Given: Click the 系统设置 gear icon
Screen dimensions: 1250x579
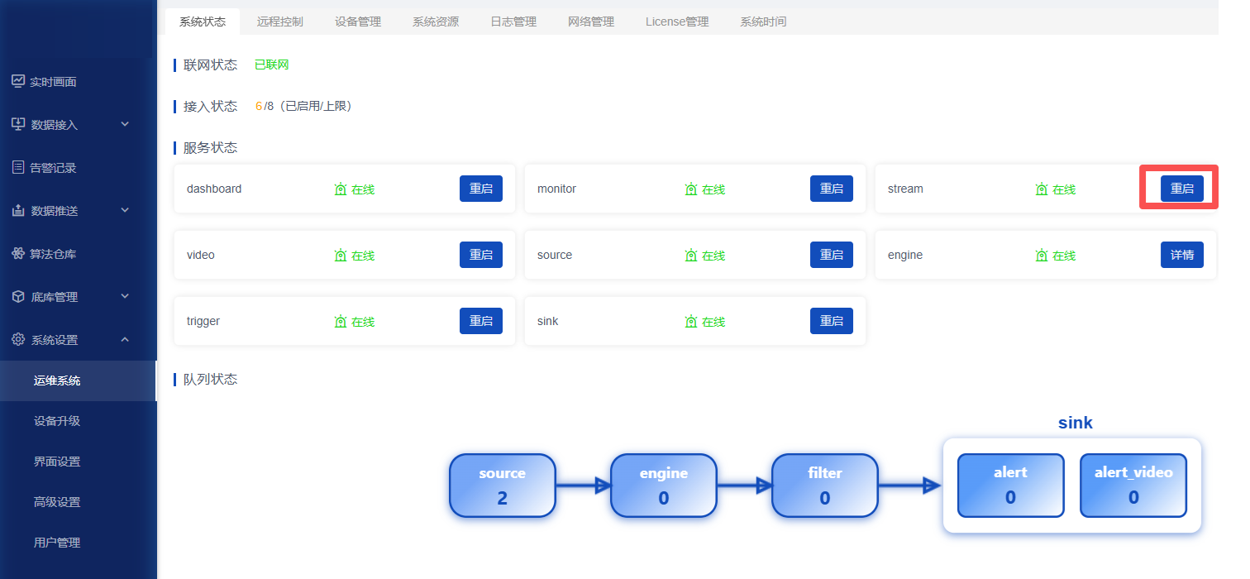Looking at the screenshot, I should pyautogui.click(x=18, y=339).
